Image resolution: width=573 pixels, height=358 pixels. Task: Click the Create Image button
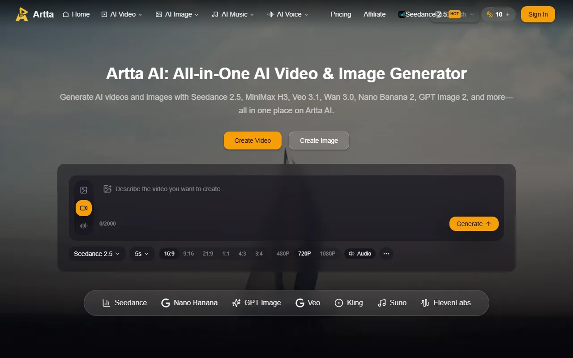coord(319,141)
